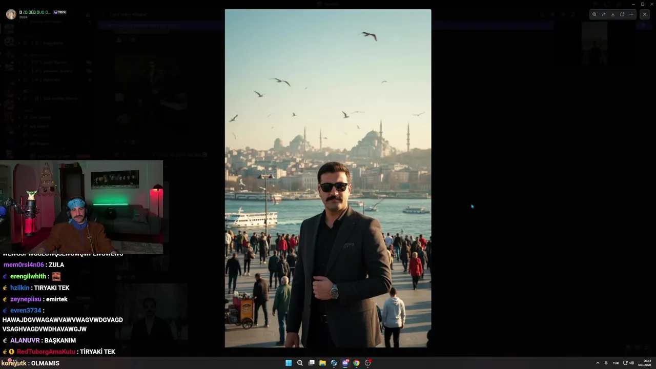Close the image preview overlay
656x369 pixels.
pyautogui.click(x=645, y=14)
